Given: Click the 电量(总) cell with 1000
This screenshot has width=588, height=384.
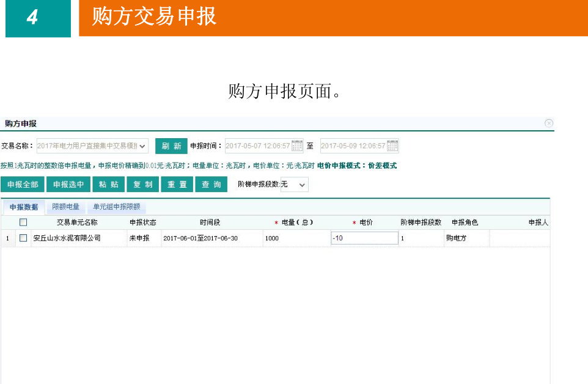Looking at the screenshot, I should point(295,238).
